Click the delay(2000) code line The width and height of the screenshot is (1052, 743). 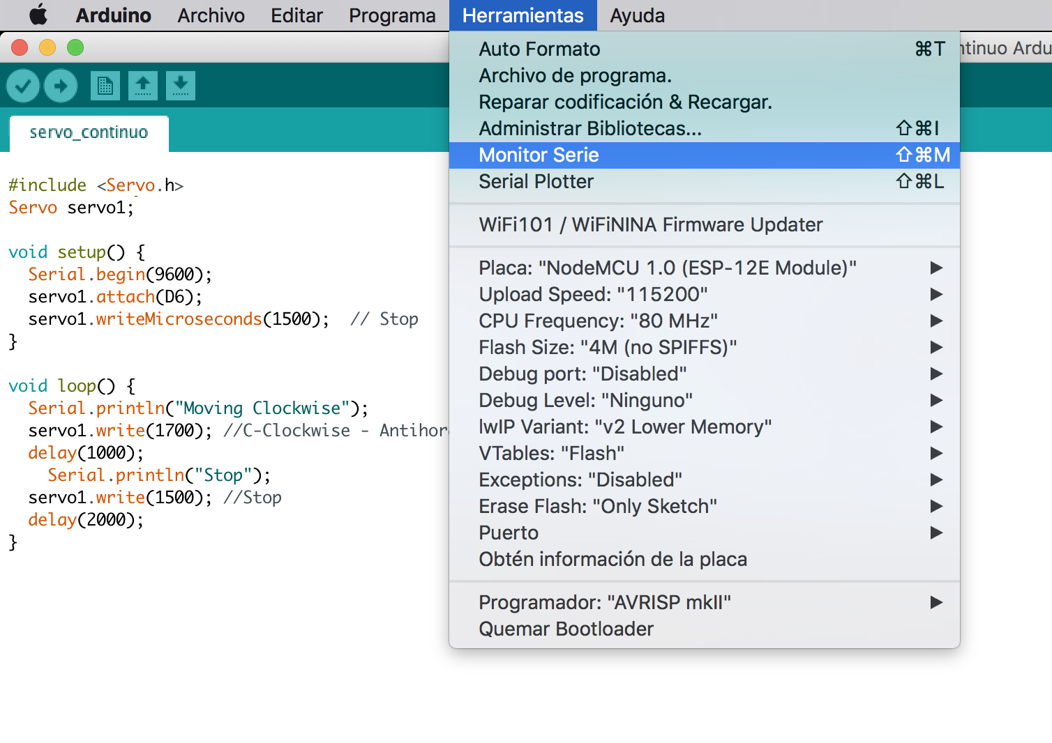tap(86, 520)
